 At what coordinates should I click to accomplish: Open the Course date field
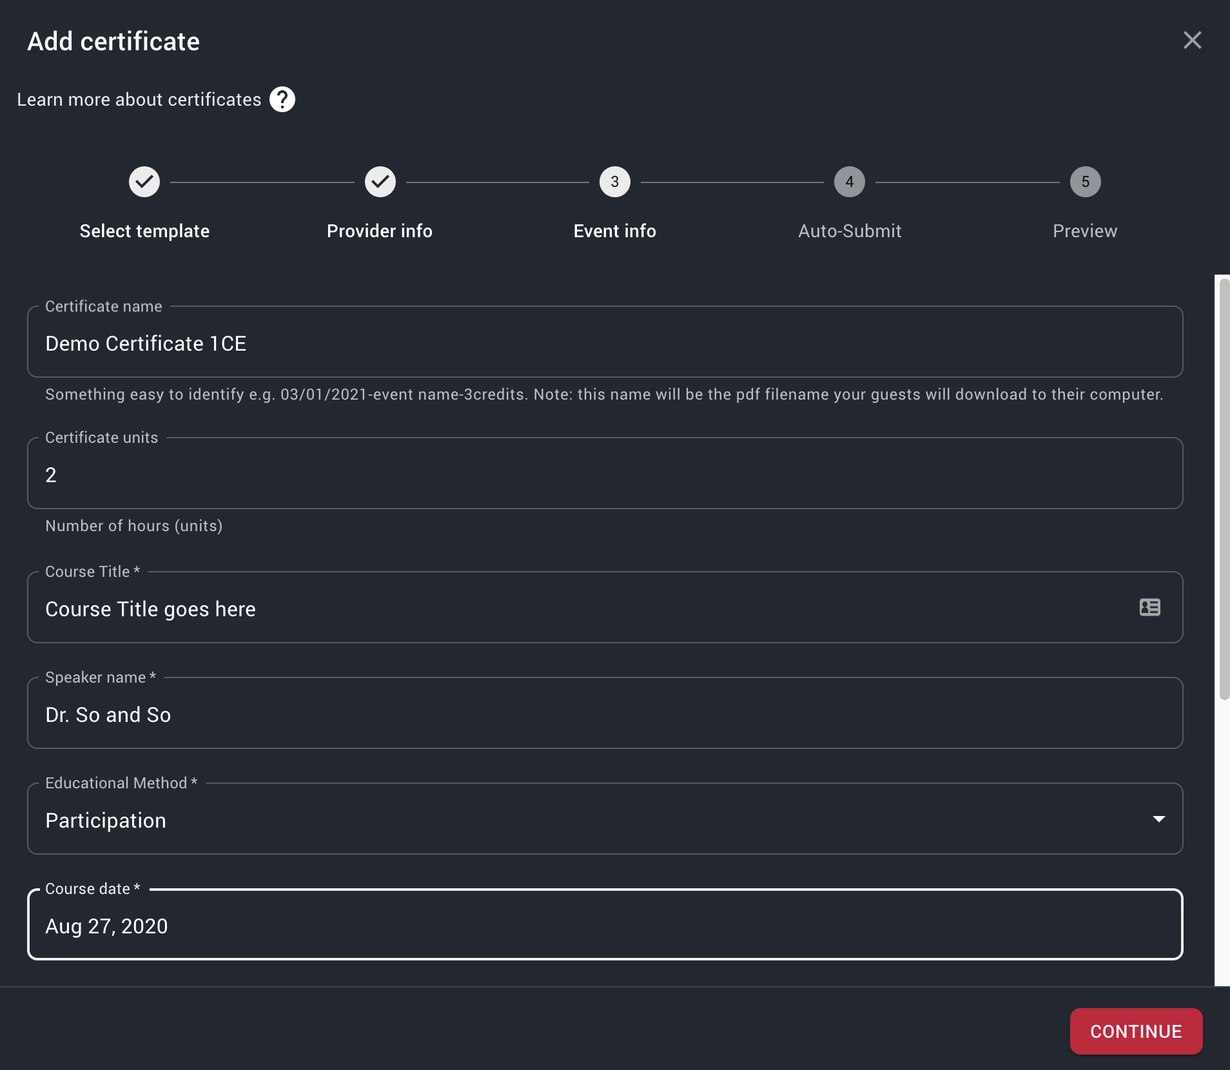(x=605, y=925)
